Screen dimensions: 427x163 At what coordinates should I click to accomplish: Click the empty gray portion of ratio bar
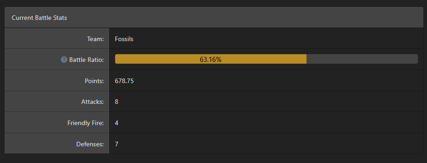coord(362,59)
